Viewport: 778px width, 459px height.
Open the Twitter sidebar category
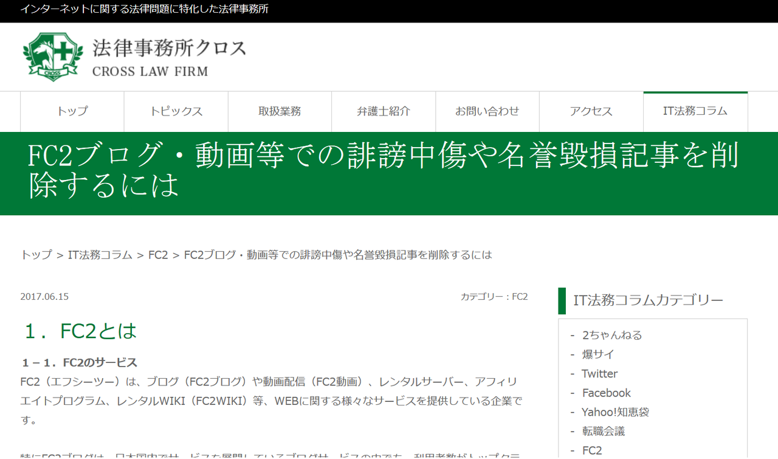click(x=599, y=374)
